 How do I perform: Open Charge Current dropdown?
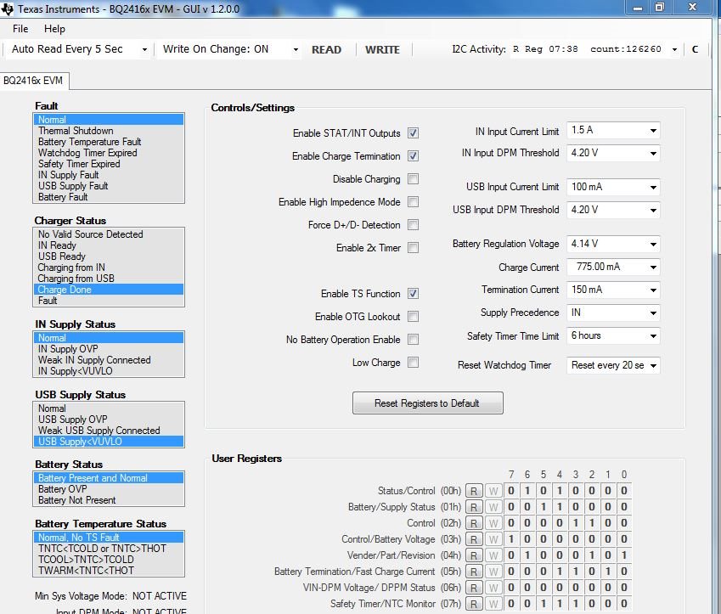[x=613, y=268]
